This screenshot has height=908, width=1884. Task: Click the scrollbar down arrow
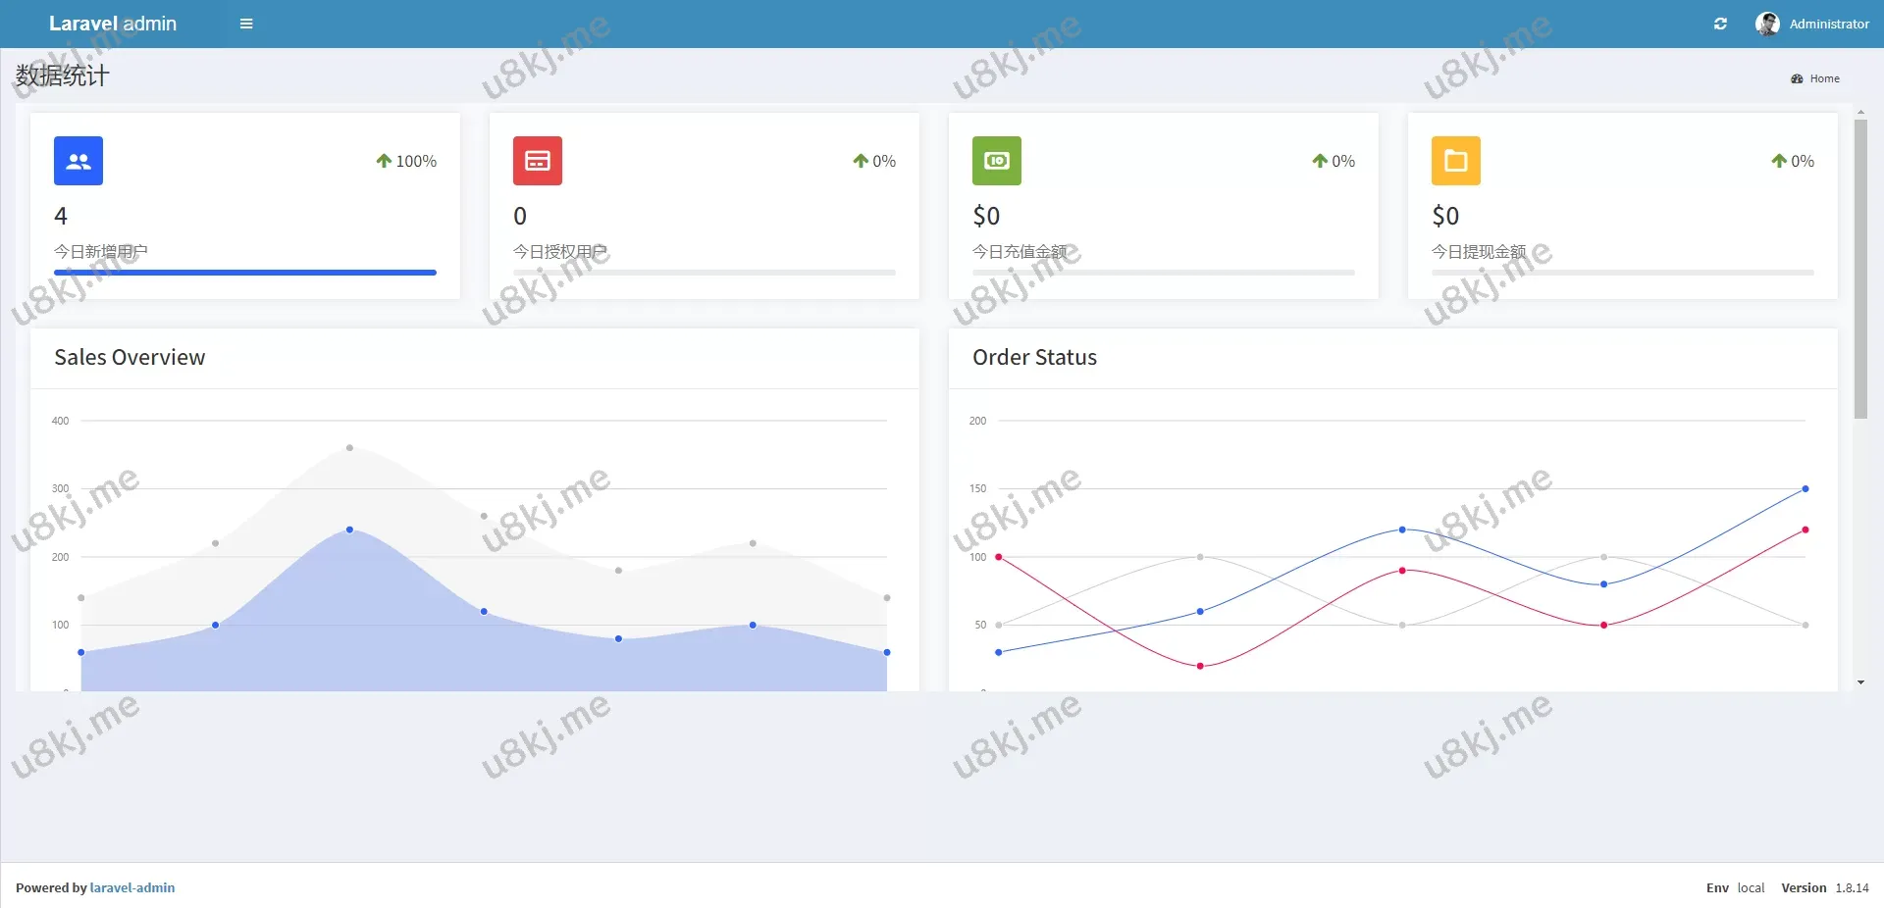tap(1860, 682)
